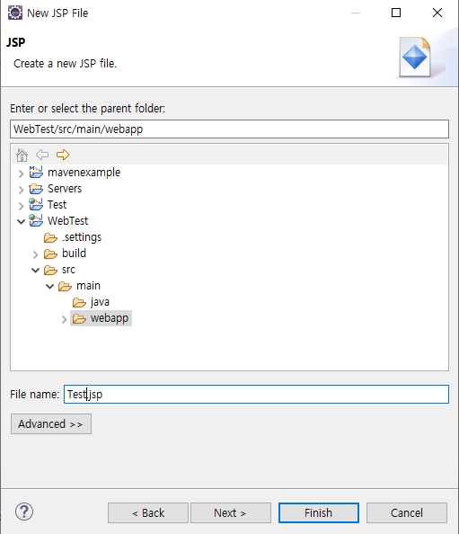Screen dimensions: 459x534
Task: Click the Next > button
Action: (231, 513)
